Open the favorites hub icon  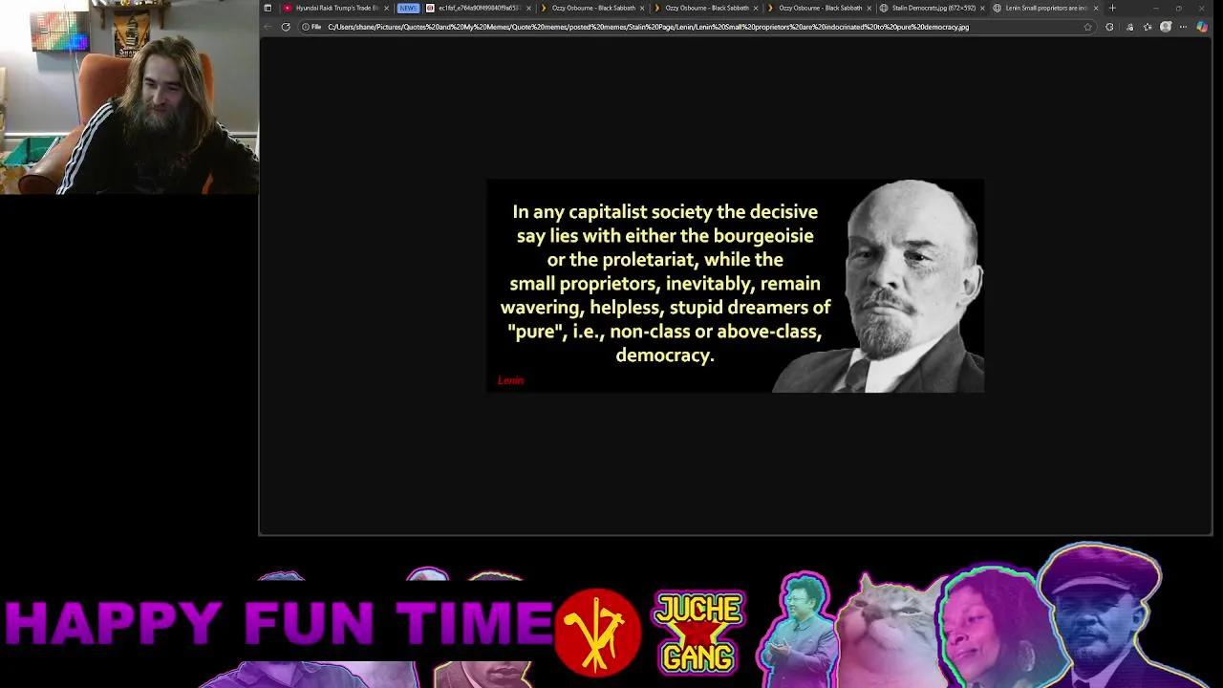pos(1148,27)
